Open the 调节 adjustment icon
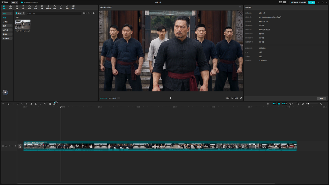The image size is (329, 185). point(61,7)
